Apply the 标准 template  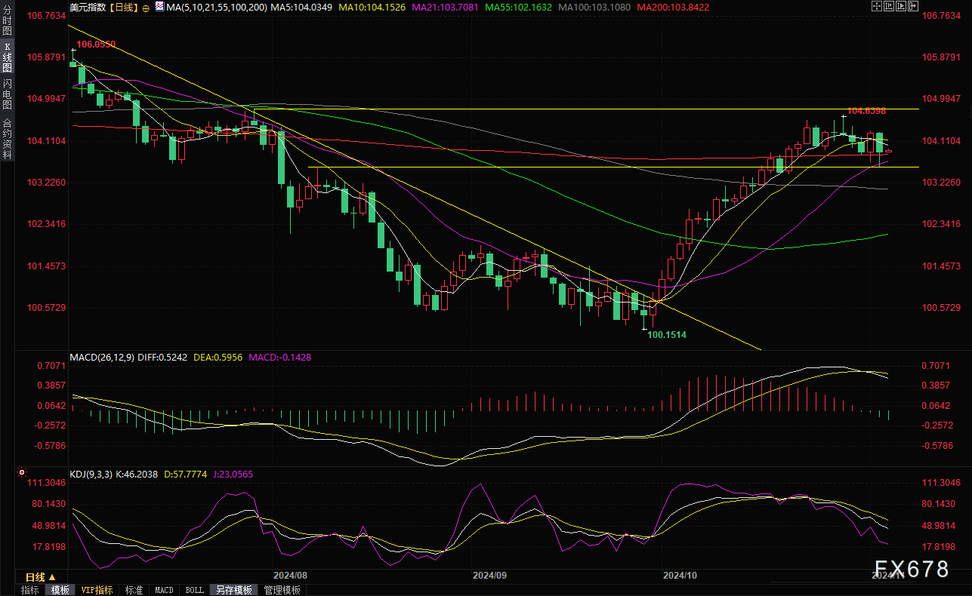click(134, 590)
